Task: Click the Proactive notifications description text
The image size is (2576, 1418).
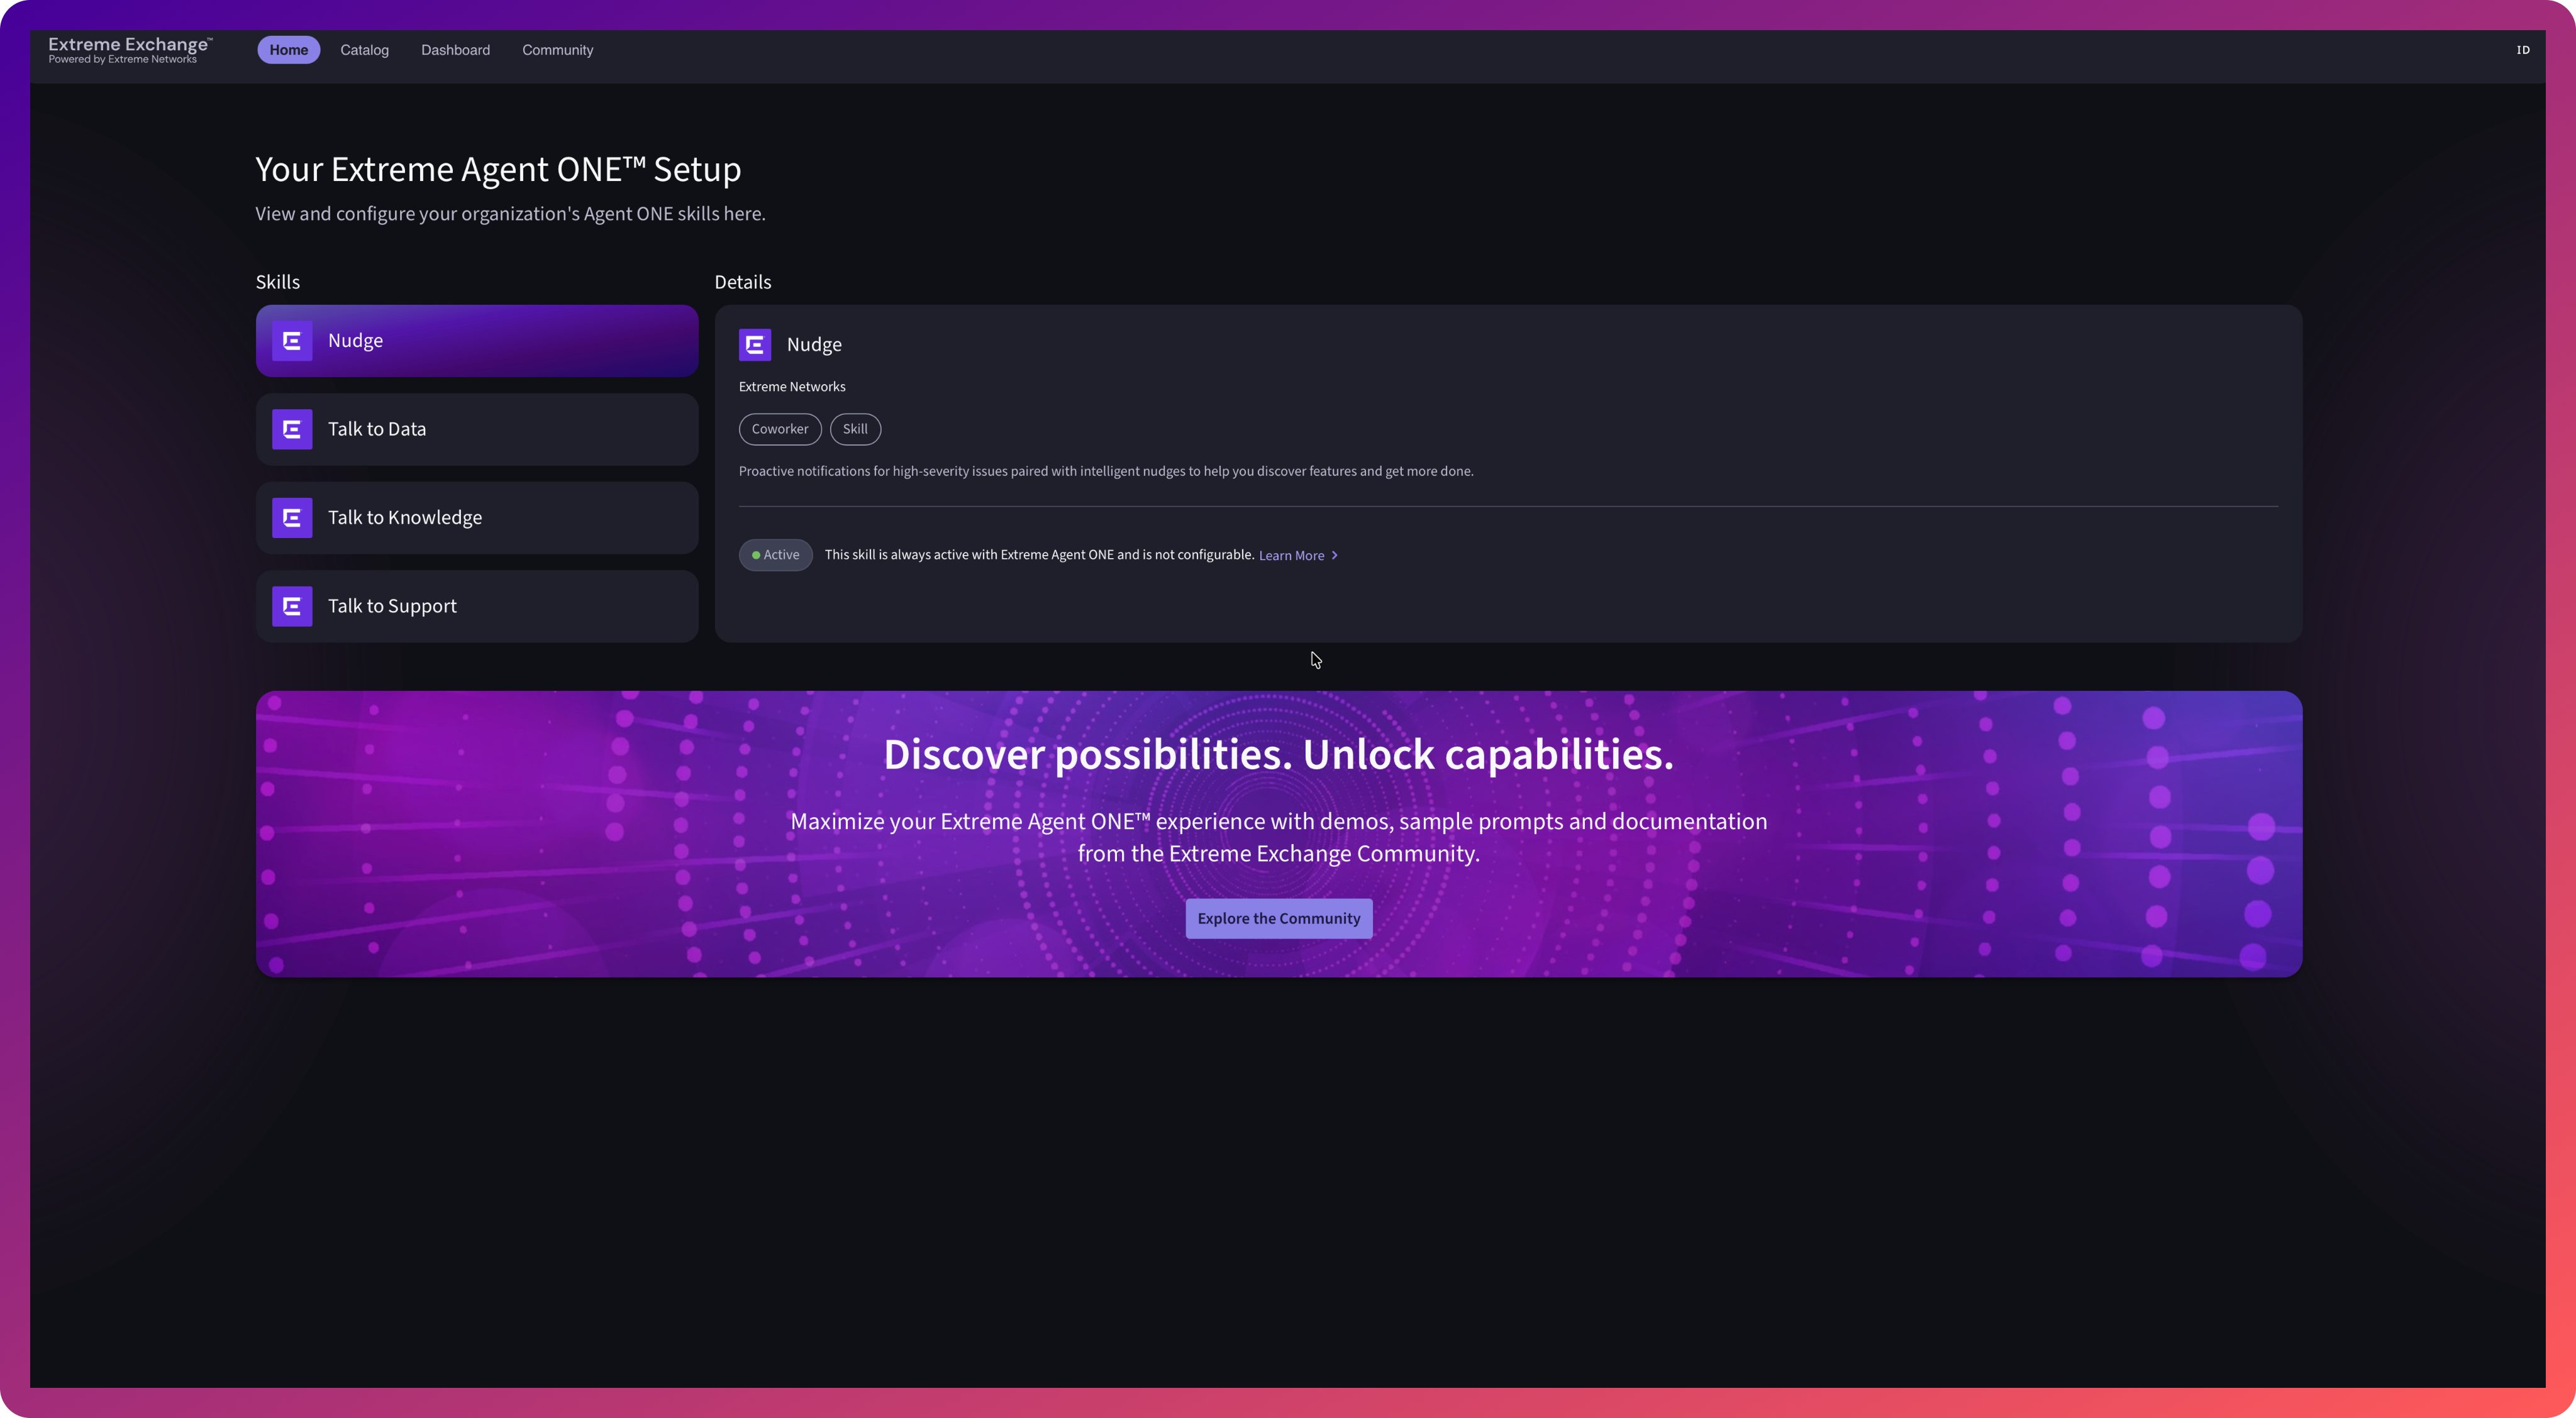Action: 1106,471
